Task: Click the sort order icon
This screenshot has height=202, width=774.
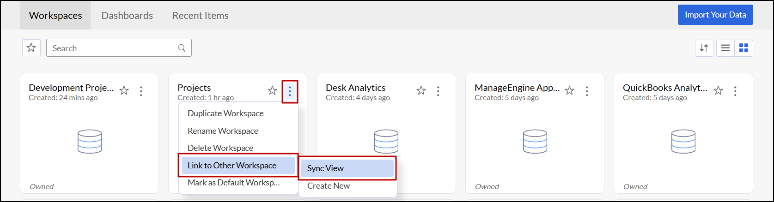Action: tap(704, 48)
